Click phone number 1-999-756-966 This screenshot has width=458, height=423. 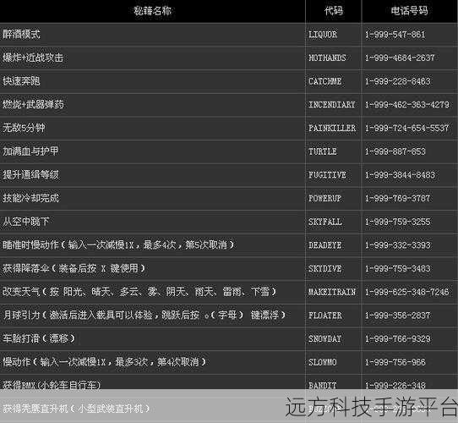click(x=395, y=362)
